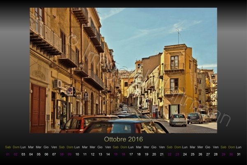Choose date 25 in the calendar strip
Screen dimensions: 247x165
pos(192,154)
